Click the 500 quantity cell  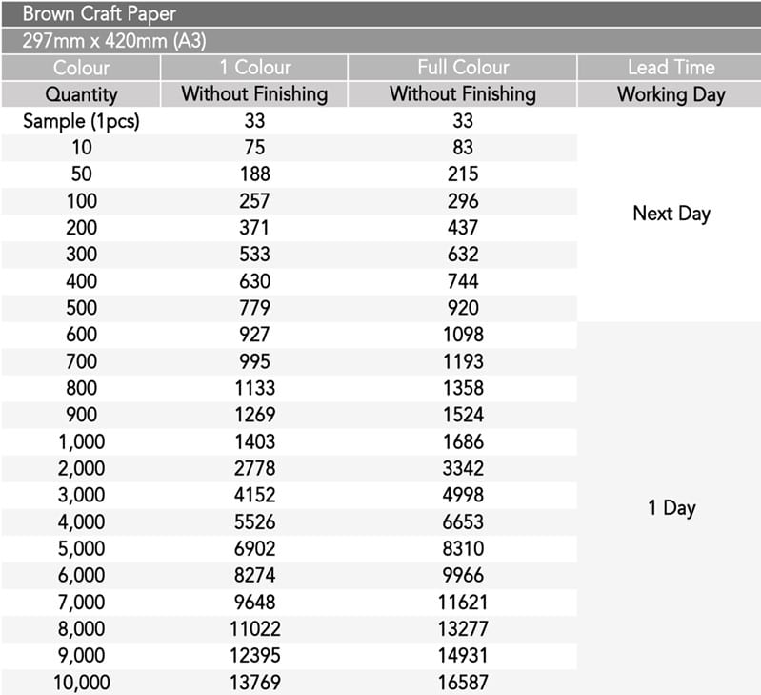coord(82,308)
